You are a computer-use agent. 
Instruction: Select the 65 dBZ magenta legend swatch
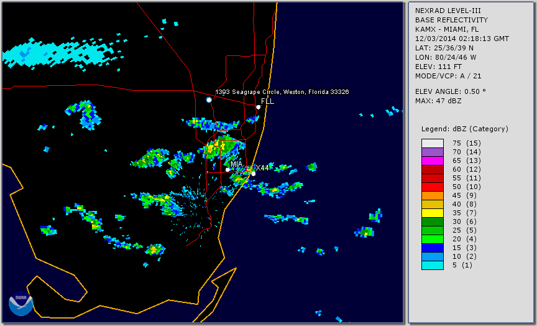click(x=432, y=161)
